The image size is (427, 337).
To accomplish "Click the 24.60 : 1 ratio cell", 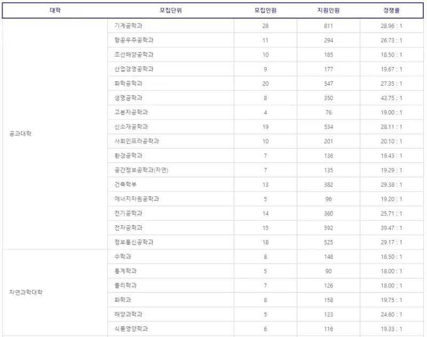I will click(391, 315).
